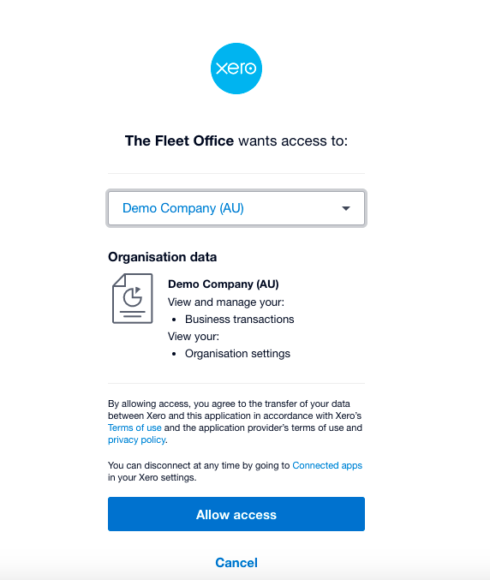Select the "Organisation settings" bullet item
Screen dimensions: 490x580
[237, 354]
